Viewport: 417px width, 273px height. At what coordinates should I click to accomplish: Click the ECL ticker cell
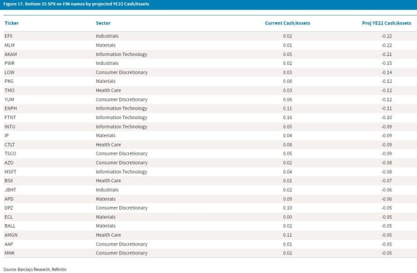(x=8, y=217)
